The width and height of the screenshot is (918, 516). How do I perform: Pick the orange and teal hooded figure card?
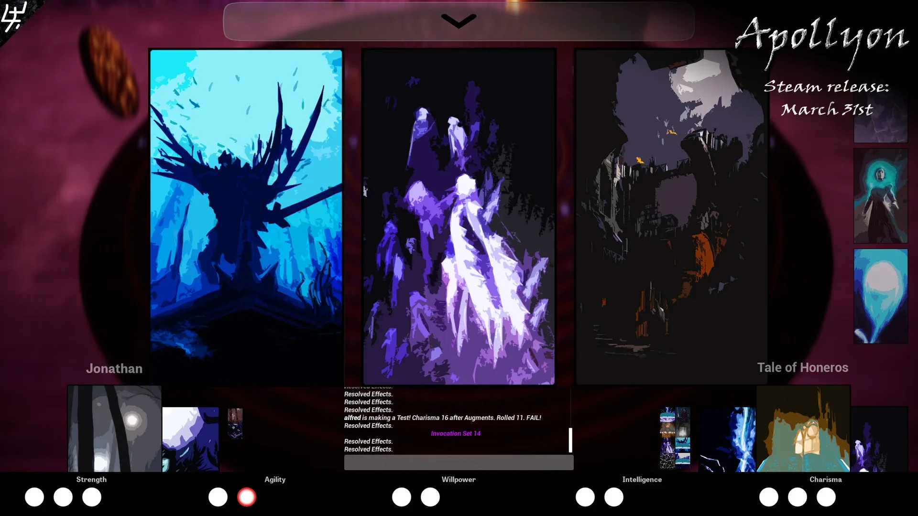click(x=803, y=429)
